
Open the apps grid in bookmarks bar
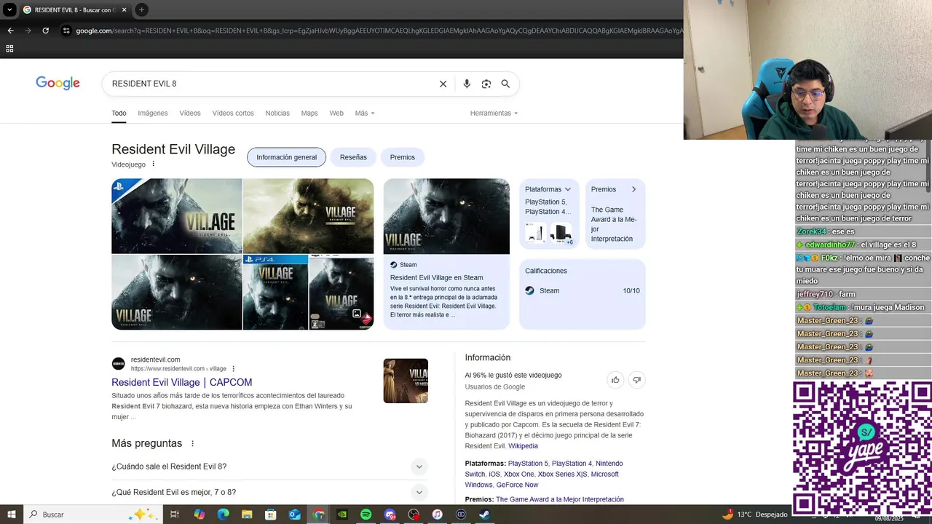click(9, 49)
